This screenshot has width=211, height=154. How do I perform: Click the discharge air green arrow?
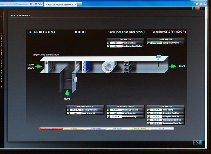click(173, 66)
